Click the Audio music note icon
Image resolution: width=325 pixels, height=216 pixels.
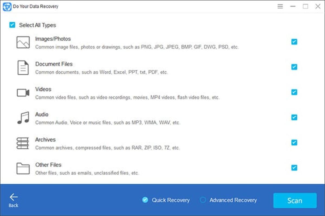click(23, 117)
